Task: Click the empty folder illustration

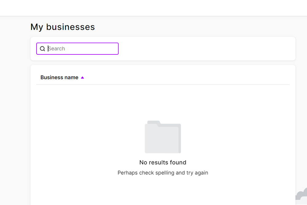Action: point(163,138)
